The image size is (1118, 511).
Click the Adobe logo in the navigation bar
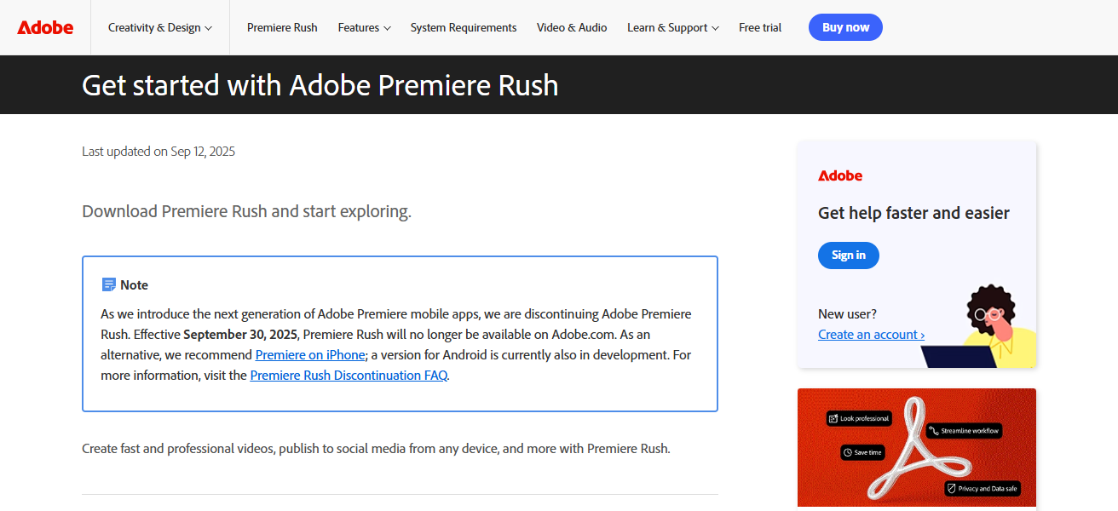pos(44,27)
